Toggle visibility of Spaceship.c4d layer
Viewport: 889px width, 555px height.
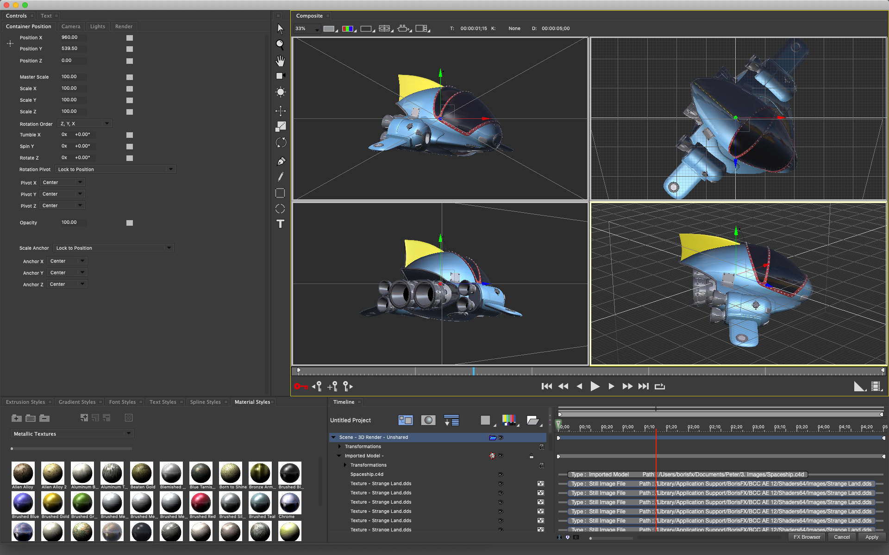point(501,475)
